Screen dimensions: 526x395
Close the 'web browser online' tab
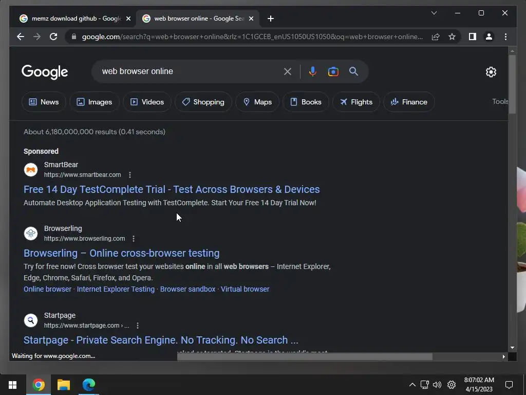pos(251,19)
